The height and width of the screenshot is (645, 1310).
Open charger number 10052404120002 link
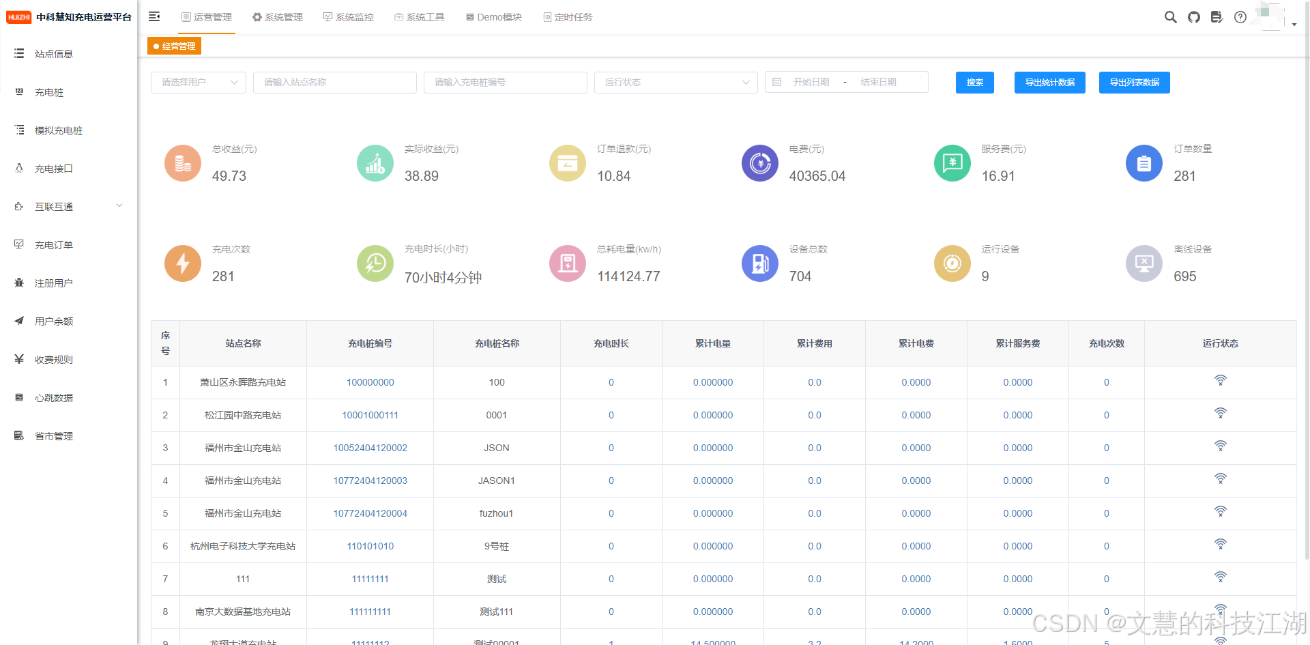tap(370, 448)
